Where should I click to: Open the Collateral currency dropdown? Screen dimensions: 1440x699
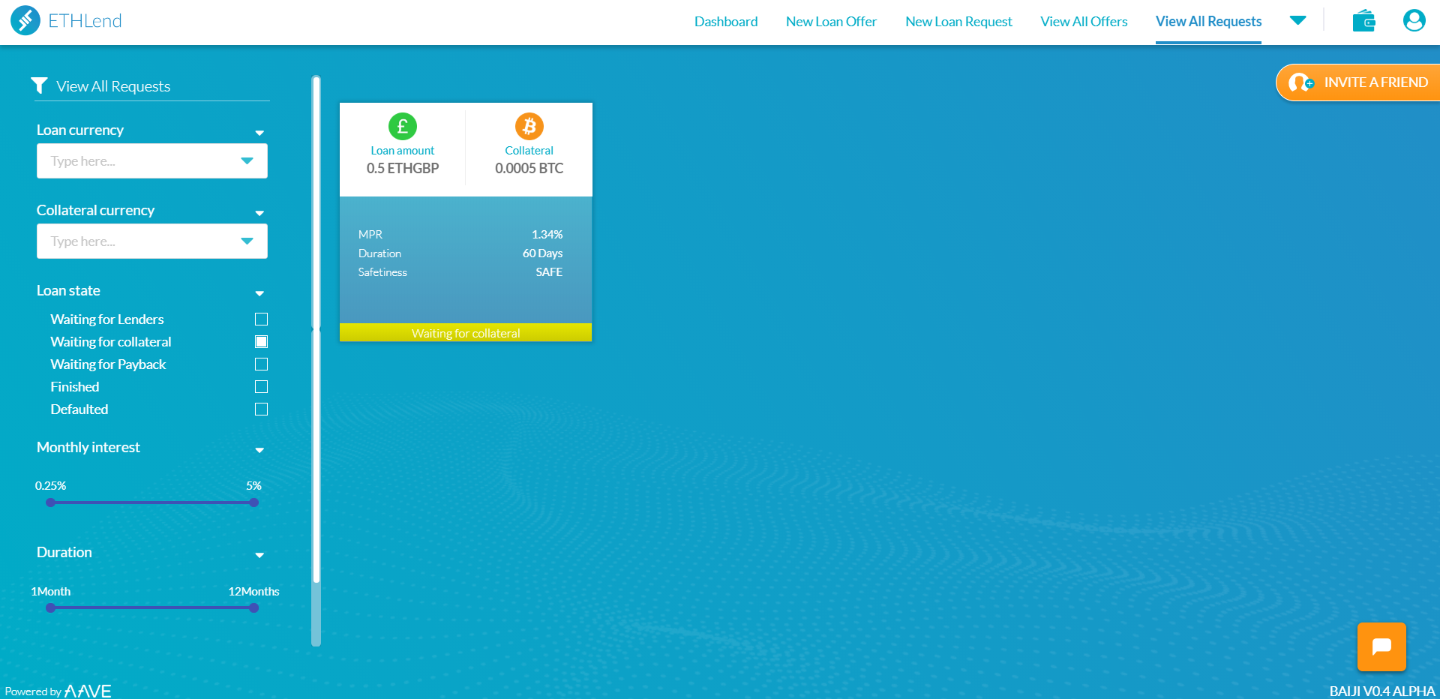coord(247,241)
